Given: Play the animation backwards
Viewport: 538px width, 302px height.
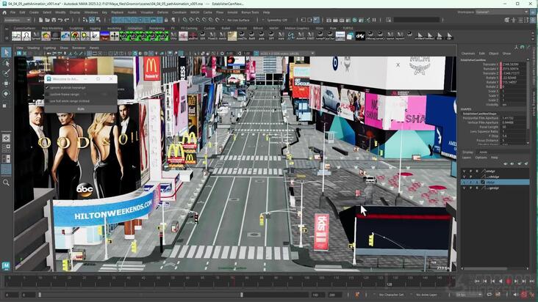Looking at the screenshot, I should click(x=501, y=281).
